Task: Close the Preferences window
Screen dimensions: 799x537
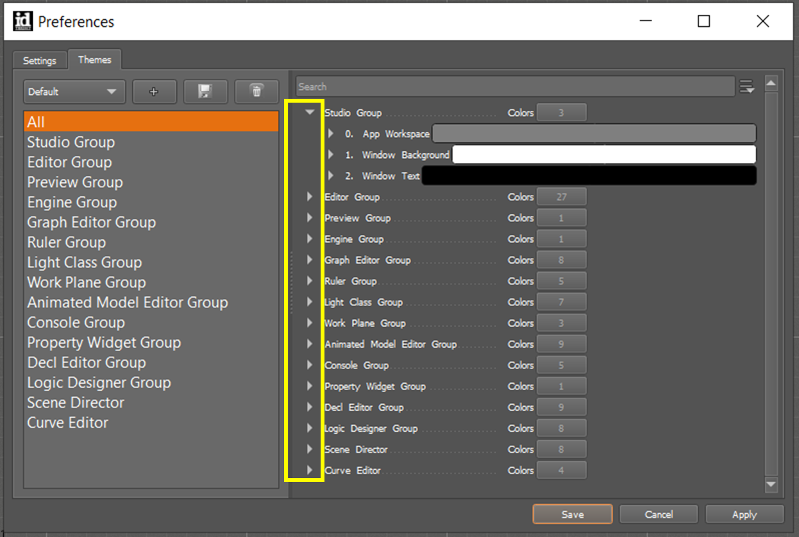Action: tap(762, 21)
